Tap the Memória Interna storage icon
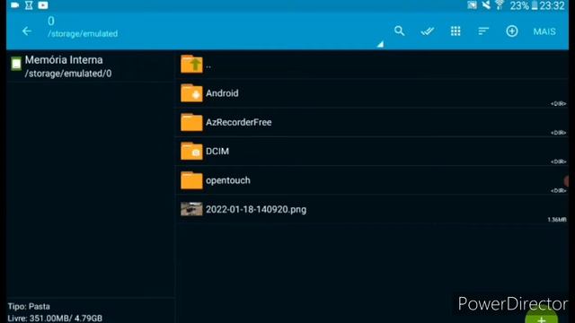 tap(16, 64)
